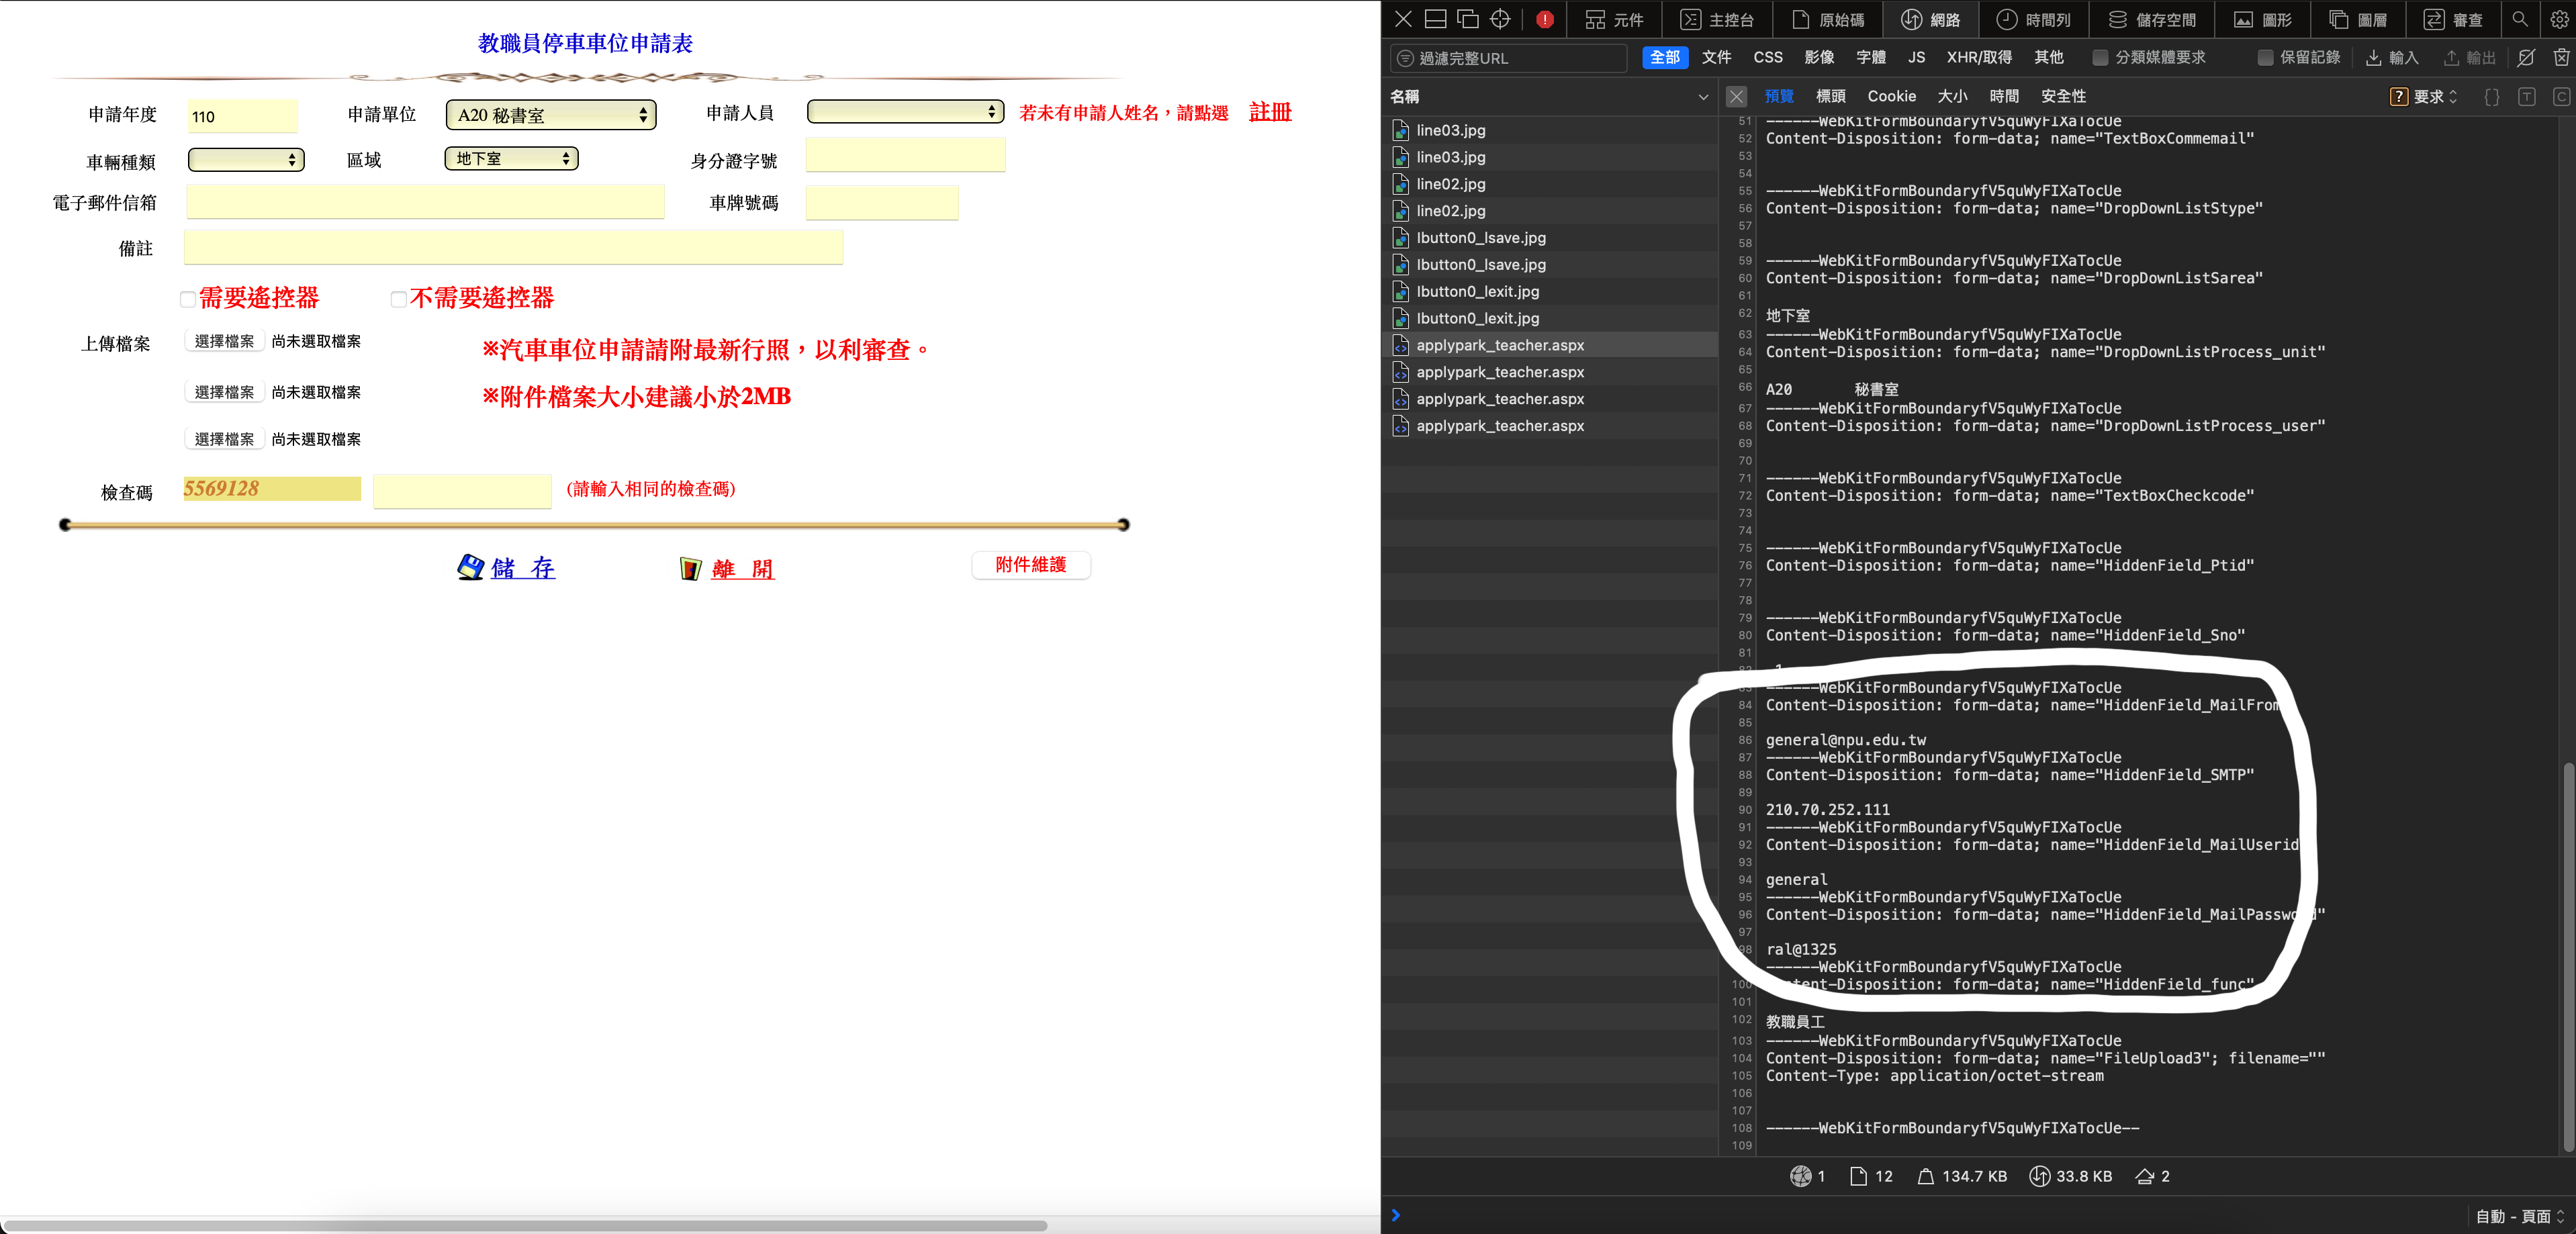Dock the inspector to the bottom
Viewport: 2576px width, 1234px height.
pyautogui.click(x=1435, y=19)
